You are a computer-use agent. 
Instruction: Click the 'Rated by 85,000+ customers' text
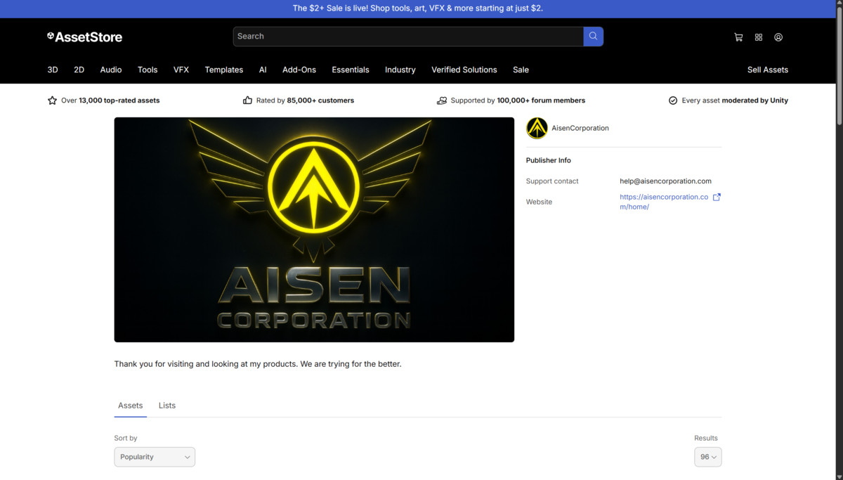(305, 100)
